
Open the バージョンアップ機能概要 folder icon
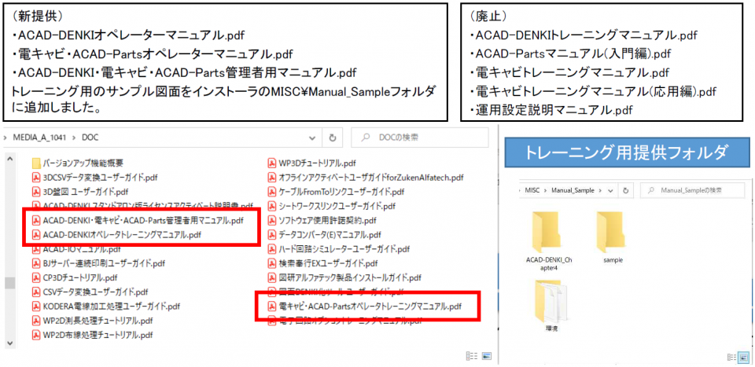coord(35,163)
